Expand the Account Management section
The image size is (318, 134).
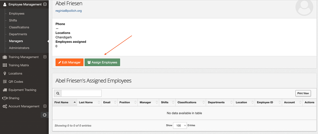[x=45, y=106]
